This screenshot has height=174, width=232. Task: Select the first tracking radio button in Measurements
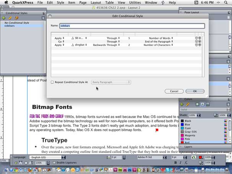16,163
